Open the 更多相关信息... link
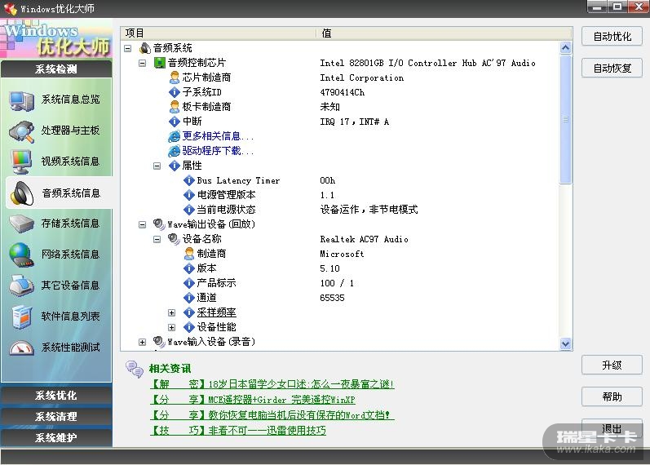650x465 pixels. (218, 136)
